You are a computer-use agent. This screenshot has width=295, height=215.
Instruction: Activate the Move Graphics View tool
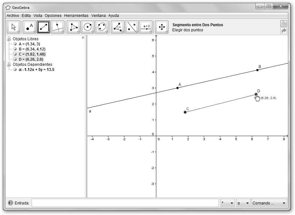(162, 27)
